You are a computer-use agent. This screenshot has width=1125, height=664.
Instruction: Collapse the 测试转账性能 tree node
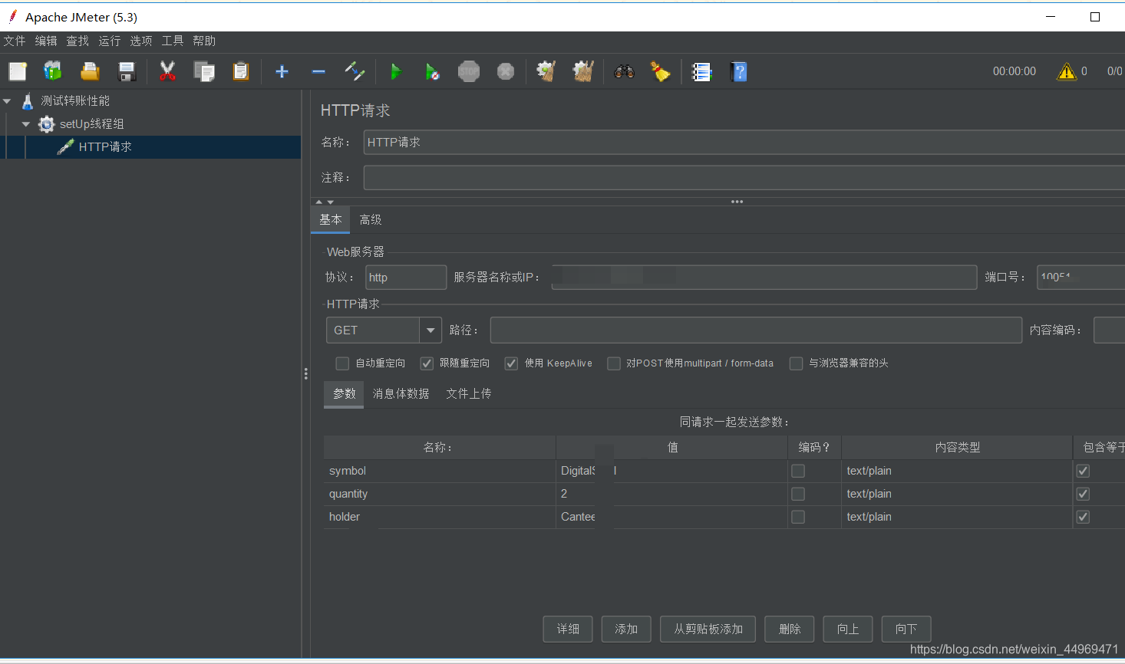click(x=7, y=100)
